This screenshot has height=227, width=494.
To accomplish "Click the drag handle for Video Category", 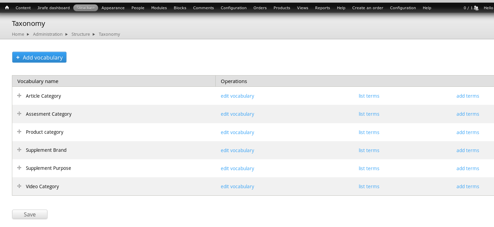I will [19, 186].
